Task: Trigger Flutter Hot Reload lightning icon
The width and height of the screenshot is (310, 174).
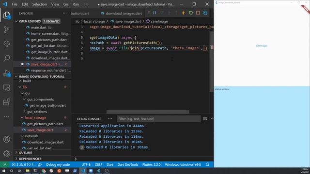Action: 183,13
